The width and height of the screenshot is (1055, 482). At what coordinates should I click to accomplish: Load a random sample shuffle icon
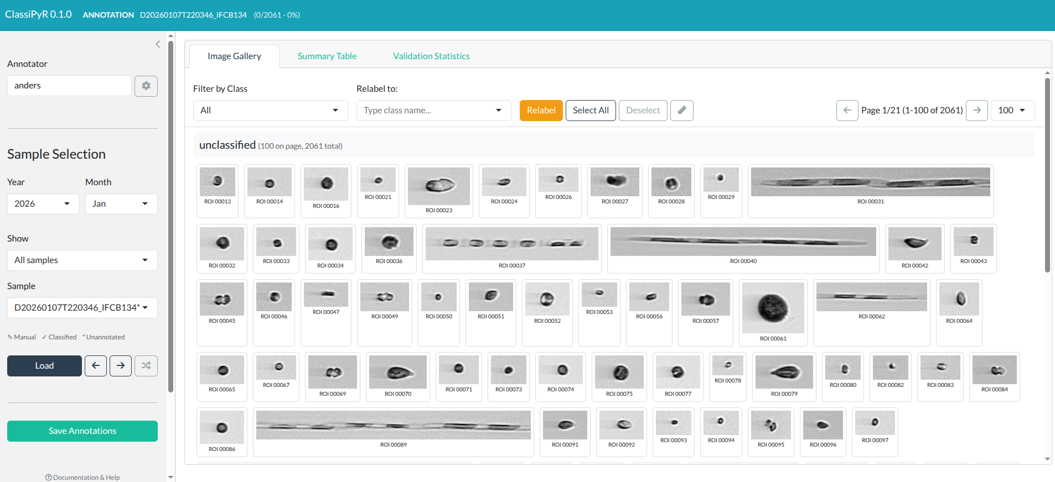pyautogui.click(x=146, y=366)
